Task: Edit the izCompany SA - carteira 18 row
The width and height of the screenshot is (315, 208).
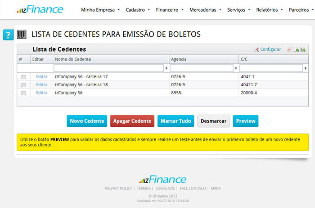Action: (x=41, y=84)
